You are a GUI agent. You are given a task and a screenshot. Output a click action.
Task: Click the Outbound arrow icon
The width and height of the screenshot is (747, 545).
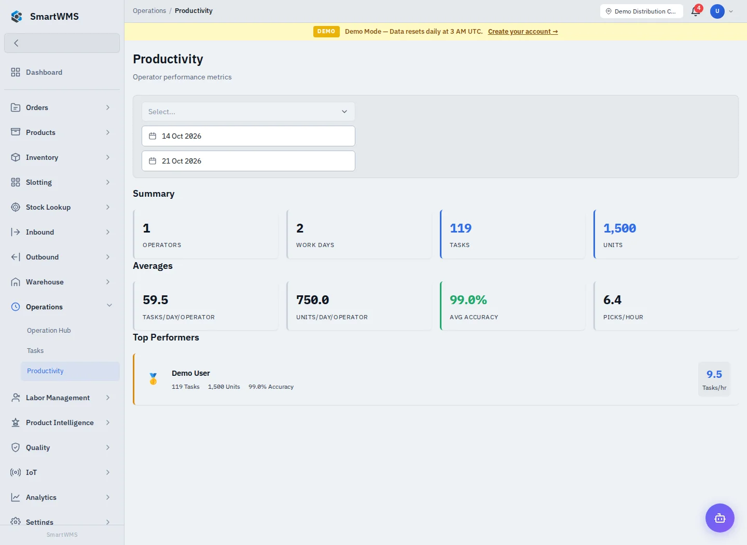[x=16, y=257]
